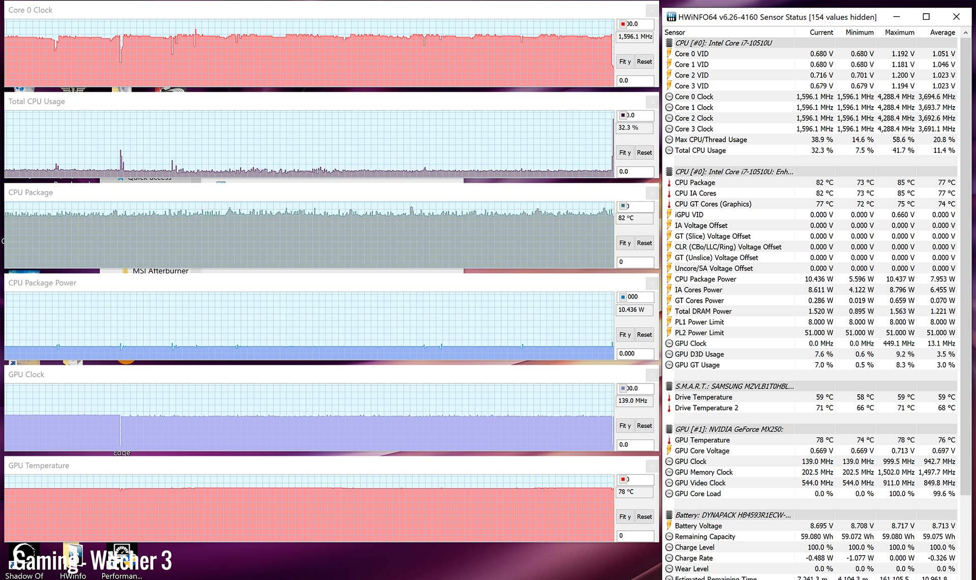
Task: Click the scrollbar up arrow in sensor list
Action: (966, 33)
